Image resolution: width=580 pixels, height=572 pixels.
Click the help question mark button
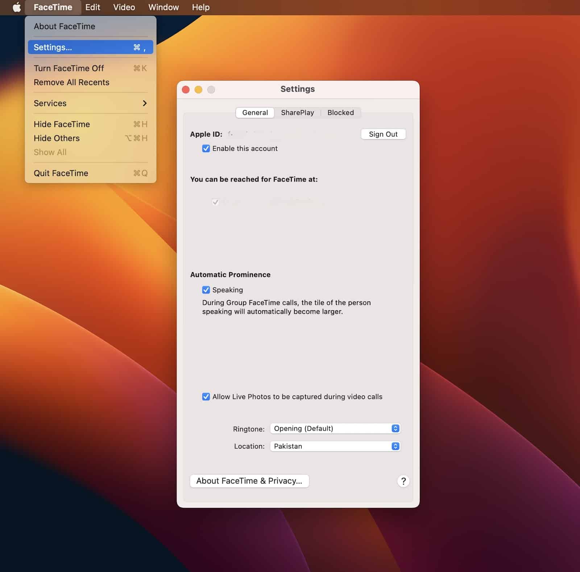(403, 481)
